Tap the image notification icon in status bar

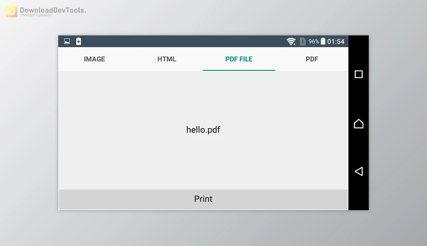(x=67, y=41)
